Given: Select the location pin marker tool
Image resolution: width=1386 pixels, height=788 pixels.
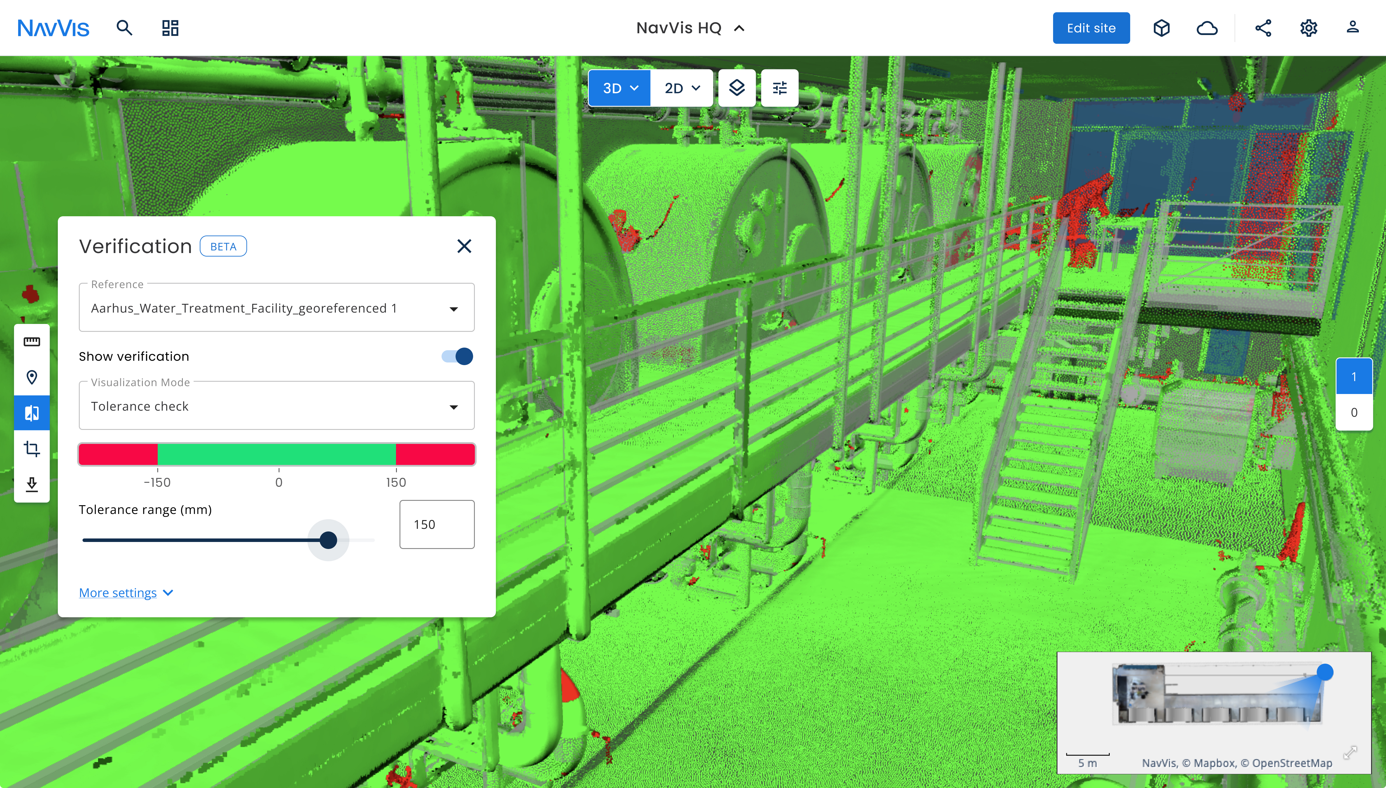Looking at the screenshot, I should click(x=32, y=377).
